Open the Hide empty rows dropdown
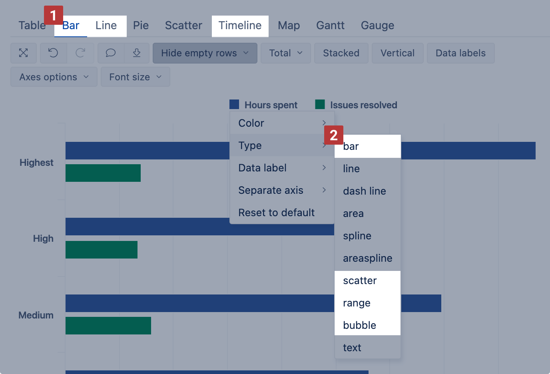Screen dimensions: 550x374 (205, 53)
